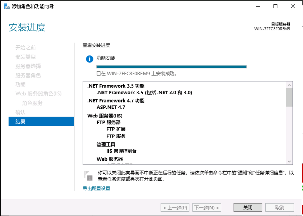Click the scrollbar up arrow
This screenshot has height=216, width=303.
(x=289, y=85)
